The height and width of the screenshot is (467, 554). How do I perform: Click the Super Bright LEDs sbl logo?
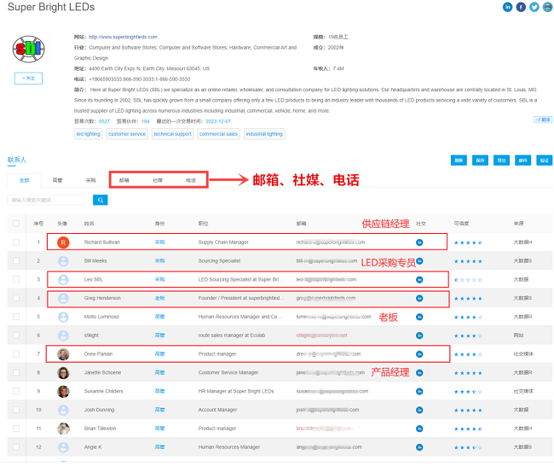coord(29,50)
